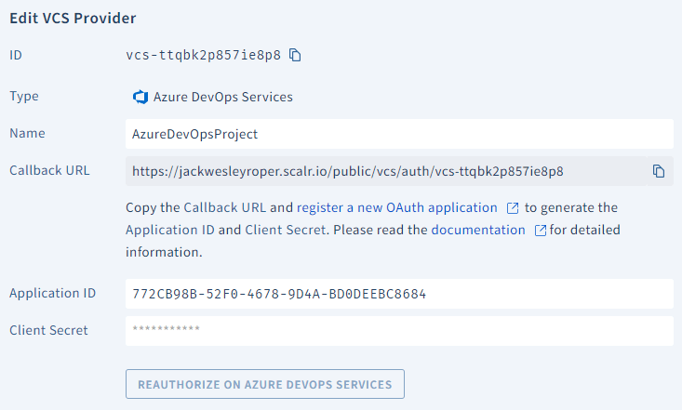Focus the Name field 'AzureDevOpsProject'
Screen dimensions: 682x410
click(x=399, y=134)
